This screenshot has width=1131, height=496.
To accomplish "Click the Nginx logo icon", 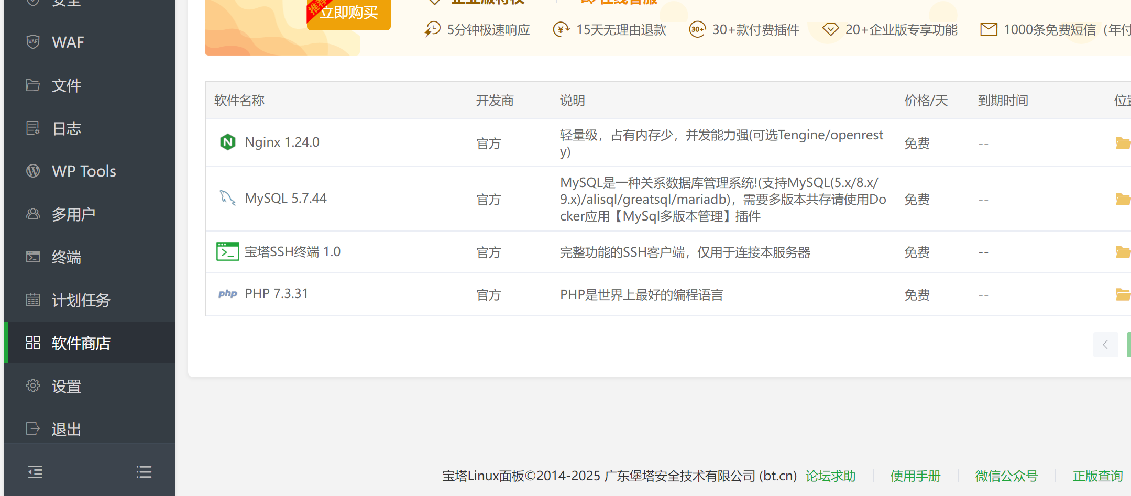I will (227, 142).
